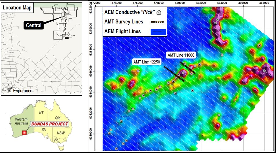The image size is (276, 153).
Task: Click the 482000 easting axis label
Action: point(201,3)
